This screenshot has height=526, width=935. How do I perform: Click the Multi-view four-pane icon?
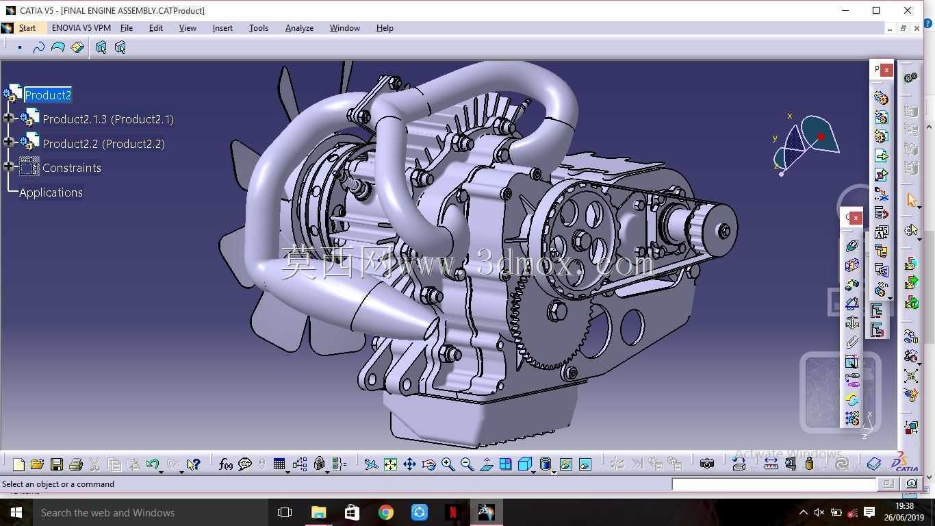505,464
